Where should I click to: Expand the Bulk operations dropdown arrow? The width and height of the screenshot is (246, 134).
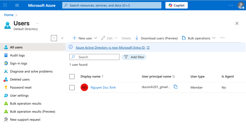point(214,38)
